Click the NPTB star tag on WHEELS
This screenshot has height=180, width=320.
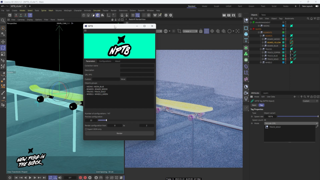pyautogui.click(x=292, y=62)
